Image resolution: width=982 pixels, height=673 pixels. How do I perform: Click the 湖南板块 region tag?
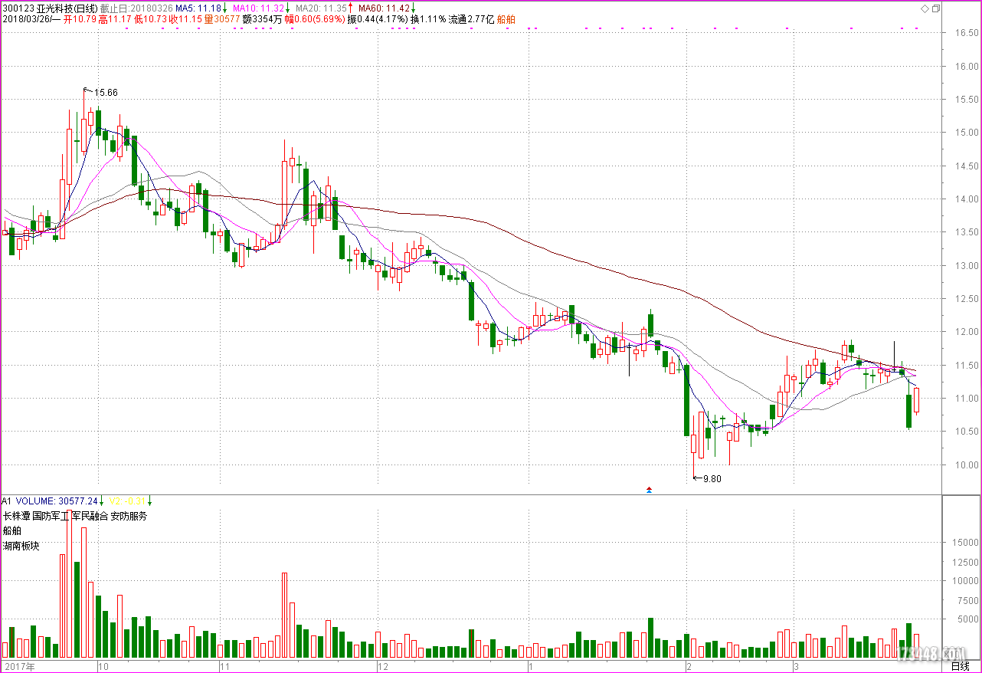click(x=21, y=546)
